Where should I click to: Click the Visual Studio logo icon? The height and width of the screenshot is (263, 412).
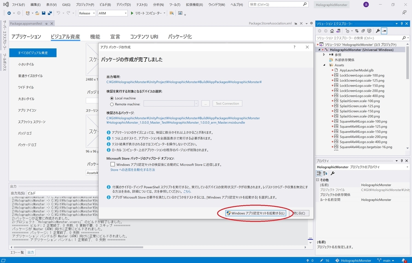click(5, 5)
